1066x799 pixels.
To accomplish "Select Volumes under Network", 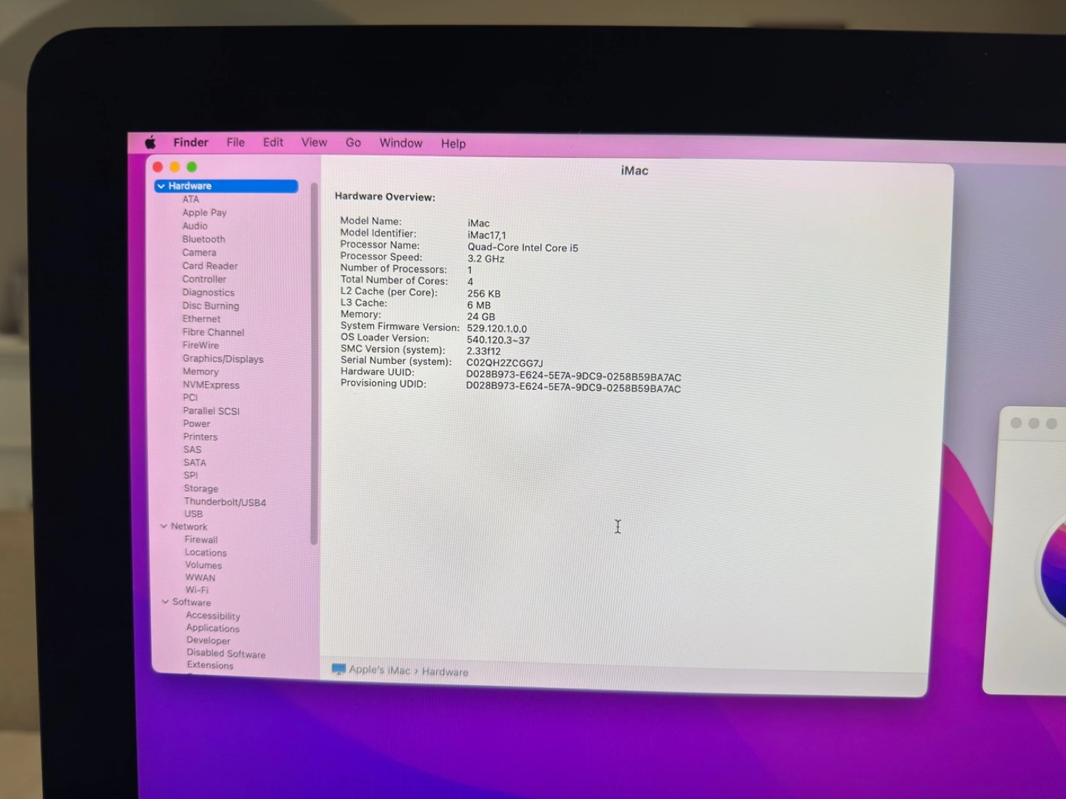I will tap(204, 565).
